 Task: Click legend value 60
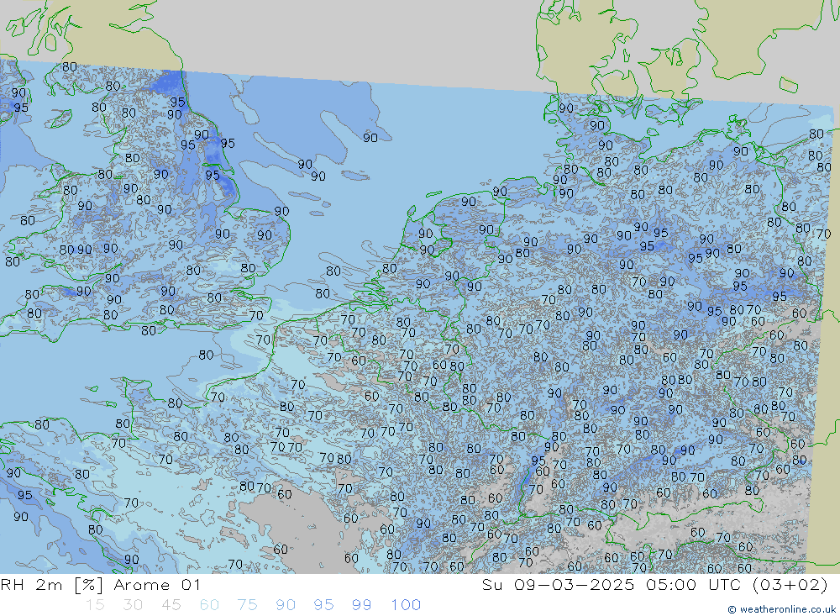(209, 605)
